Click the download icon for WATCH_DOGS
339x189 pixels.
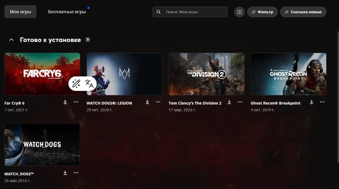click(65, 173)
